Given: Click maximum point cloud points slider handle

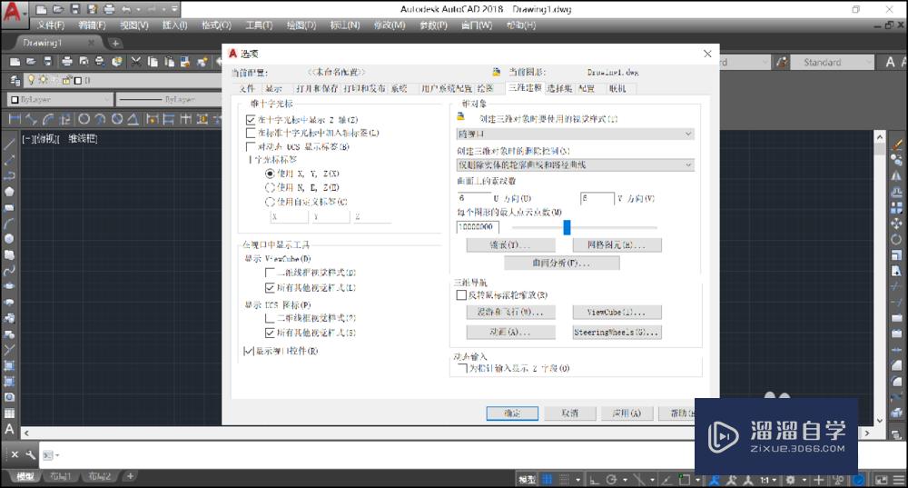Looking at the screenshot, I should (x=567, y=227).
